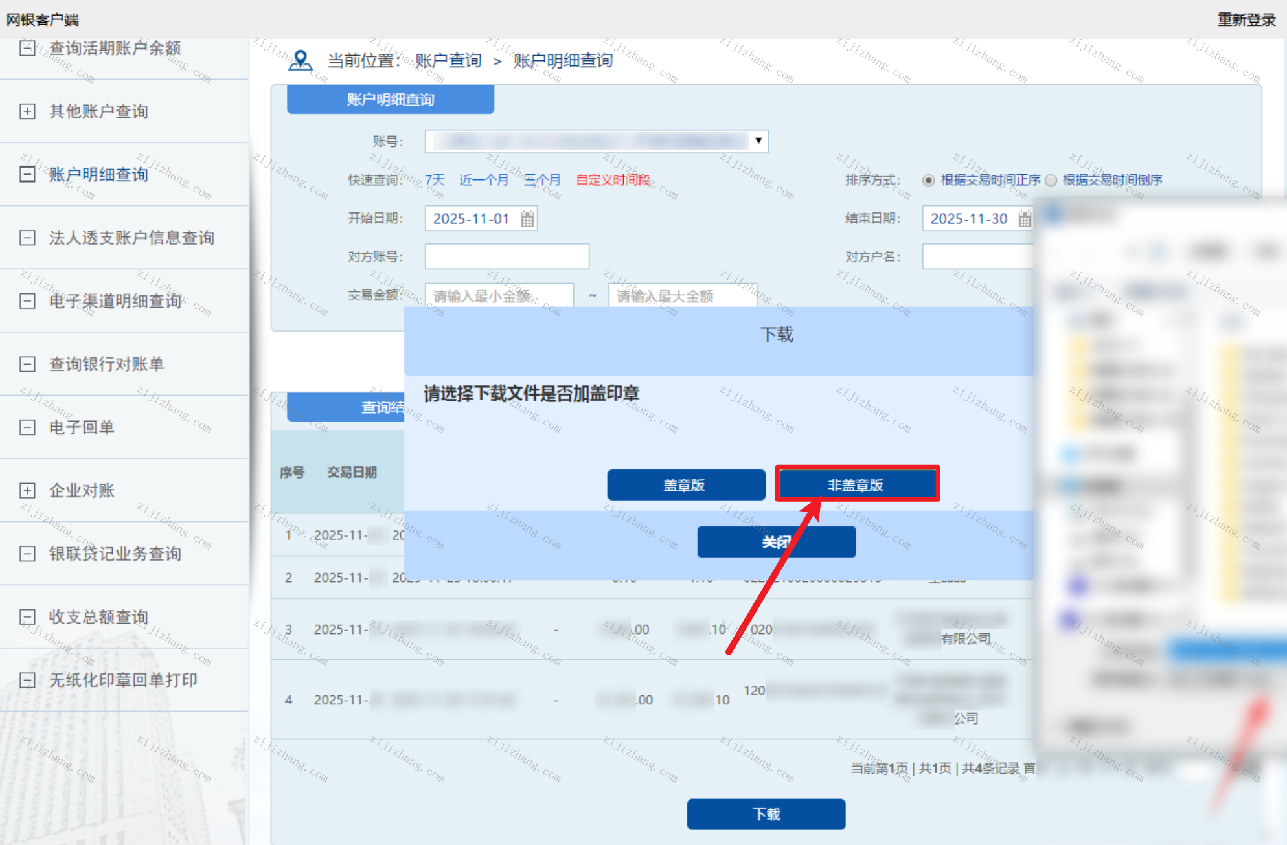Select 账户明细查询 tab header
Viewport: 1287px width, 845px height.
(x=390, y=100)
